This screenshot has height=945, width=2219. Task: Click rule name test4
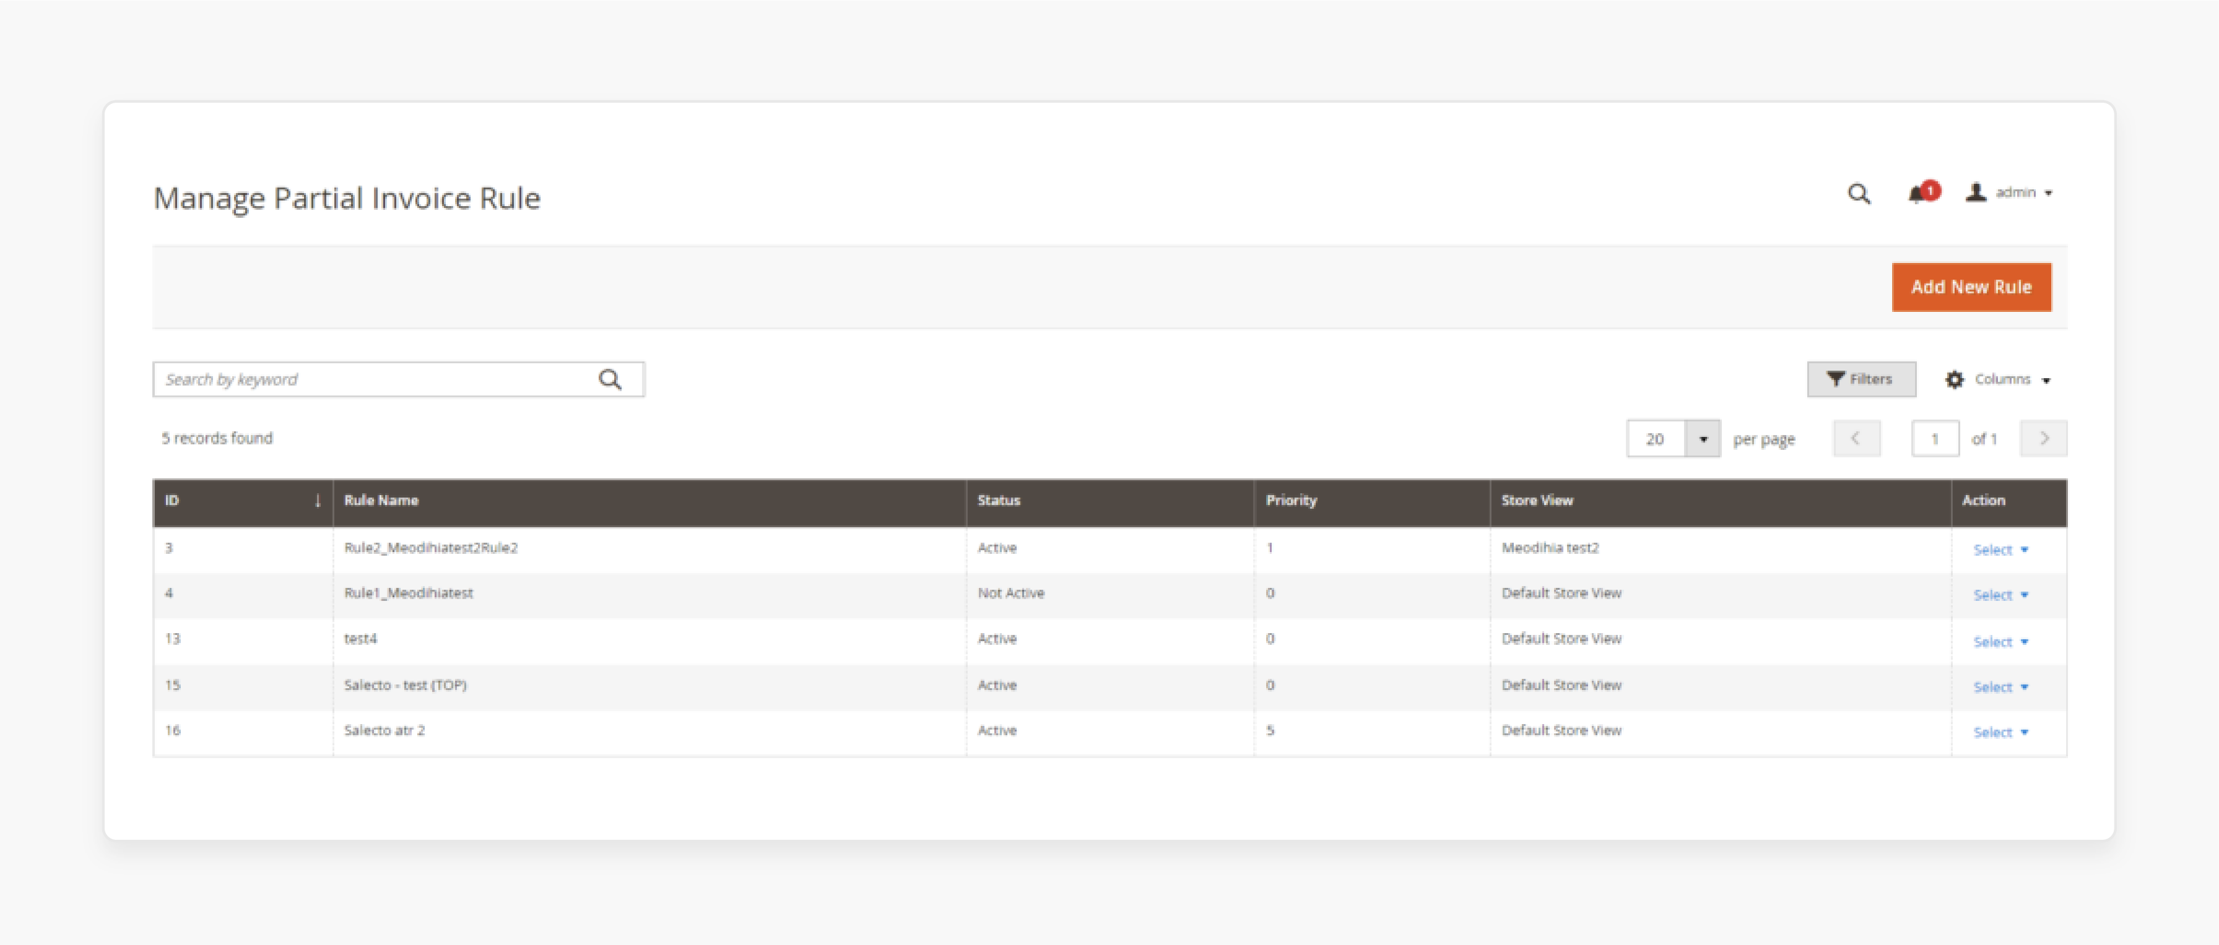[360, 639]
